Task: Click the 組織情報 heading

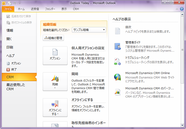Action: [x=50, y=25]
